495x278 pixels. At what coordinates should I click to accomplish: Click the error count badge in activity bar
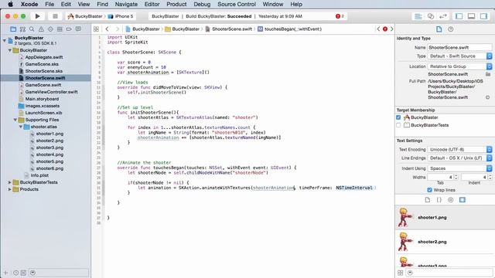340,16
